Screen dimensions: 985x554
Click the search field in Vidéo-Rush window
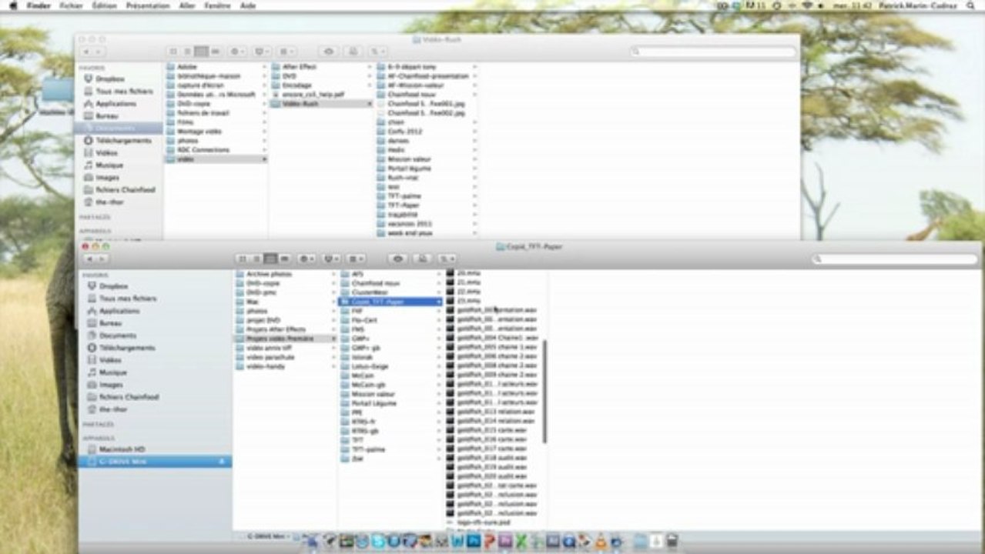(713, 52)
